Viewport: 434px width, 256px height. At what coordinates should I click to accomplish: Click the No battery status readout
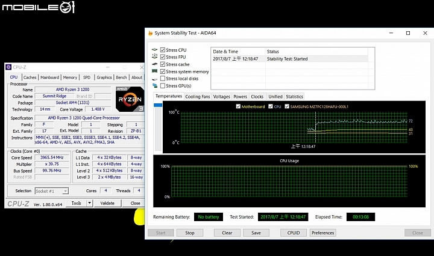tap(209, 217)
